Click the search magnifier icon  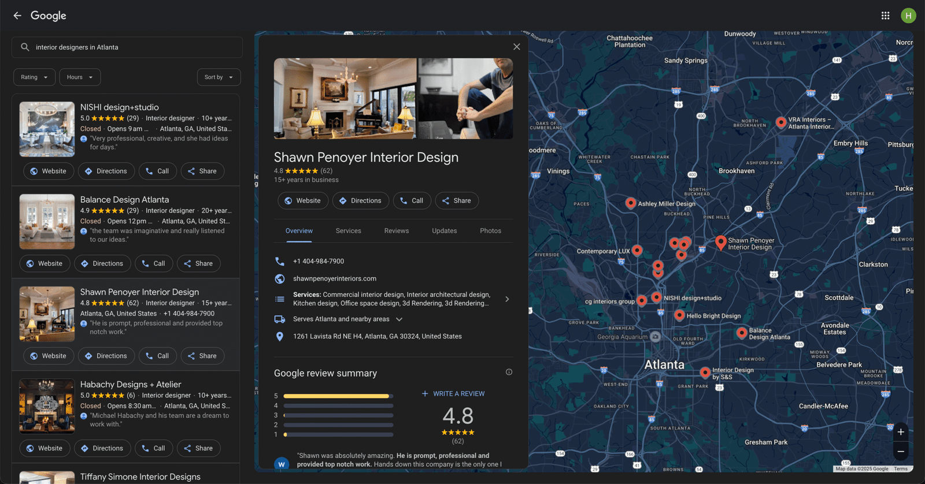point(25,47)
